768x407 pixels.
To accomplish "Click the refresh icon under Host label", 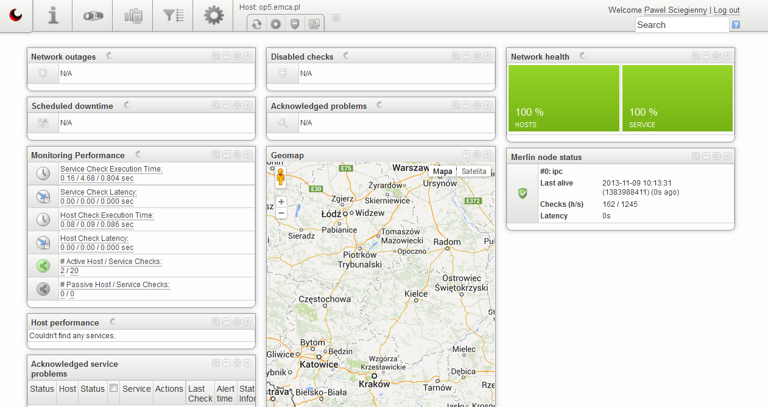I will [256, 24].
